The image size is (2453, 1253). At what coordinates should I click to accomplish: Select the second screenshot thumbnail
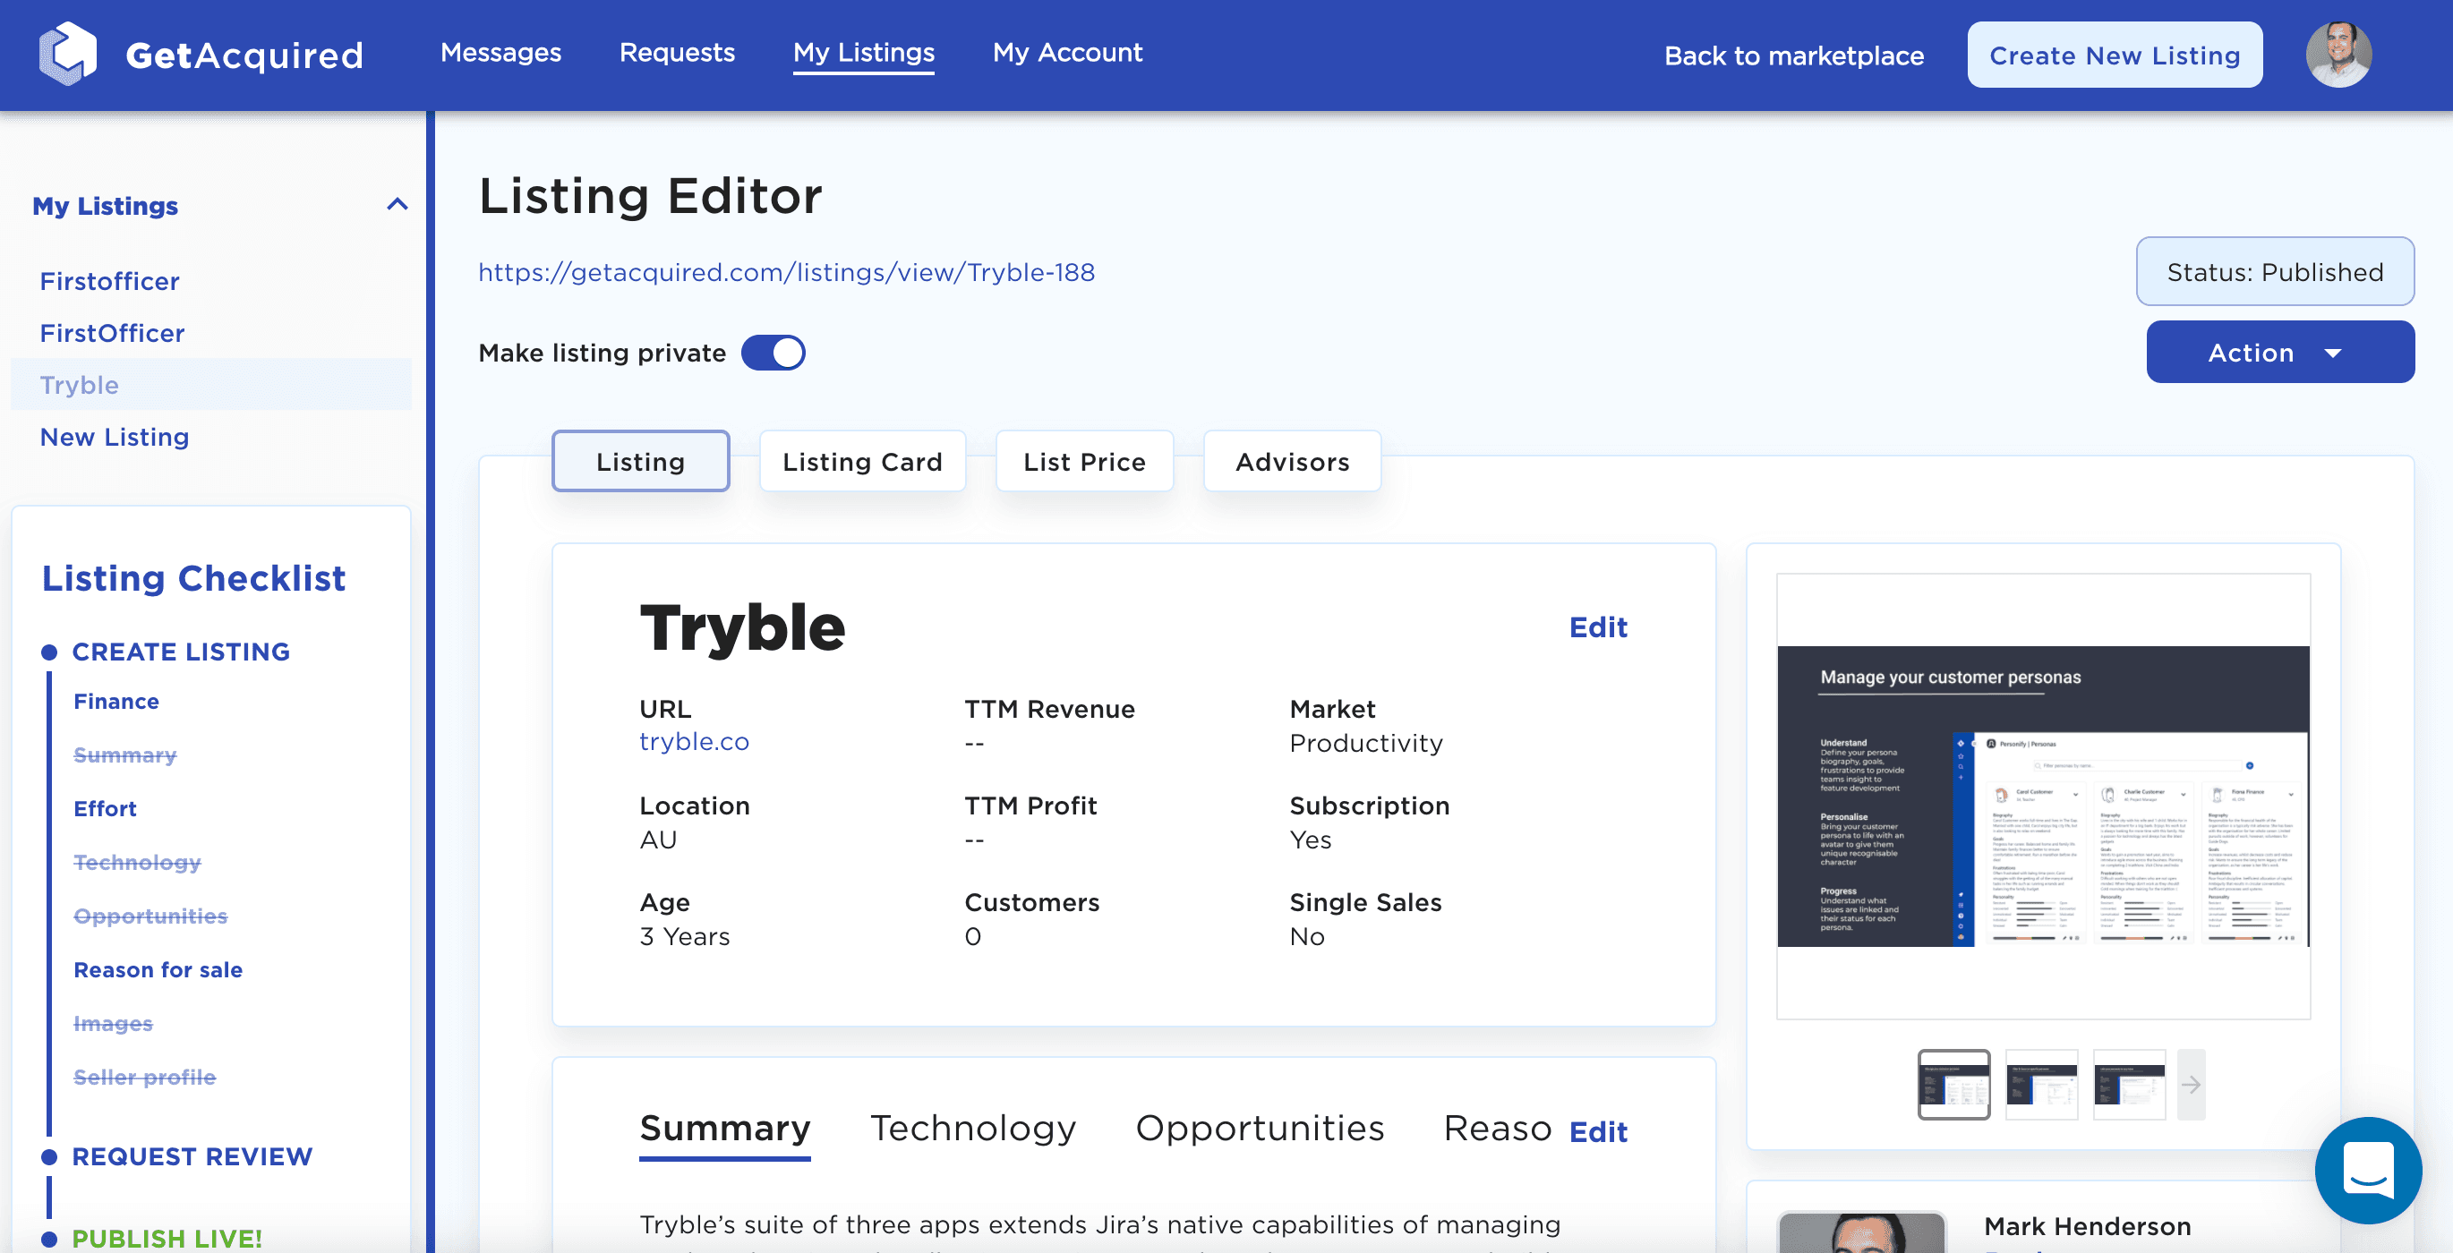pos(2040,1085)
